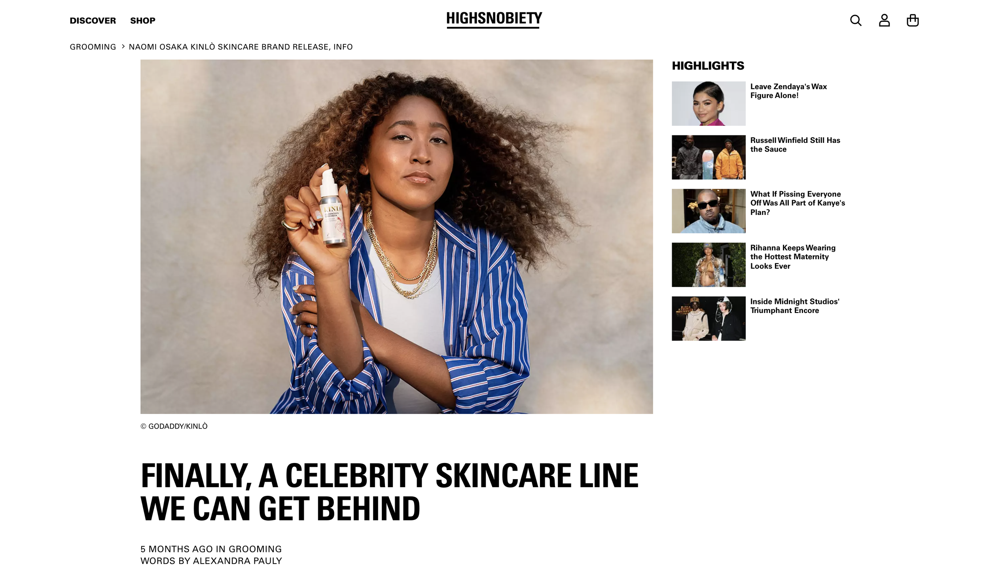Viewport: 989px width, 571px height.
Task: Open the Midnight Studios thumbnail image
Action: coord(709,319)
